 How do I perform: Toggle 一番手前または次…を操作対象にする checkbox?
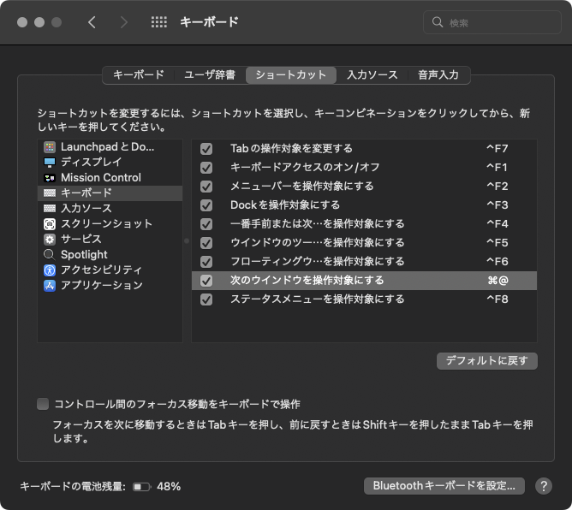click(206, 224)
